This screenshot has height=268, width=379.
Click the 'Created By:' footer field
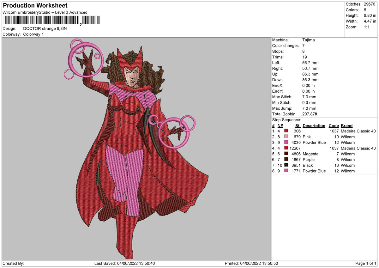click(13, 264)
